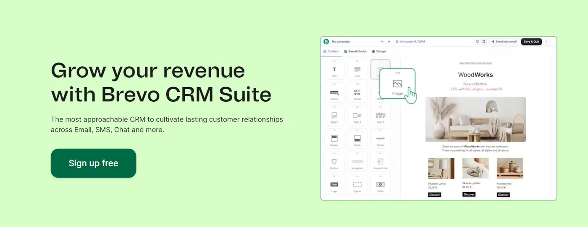Select the Title block
The width and height of the screenshot is (588, 227).
tap(334, 70)
